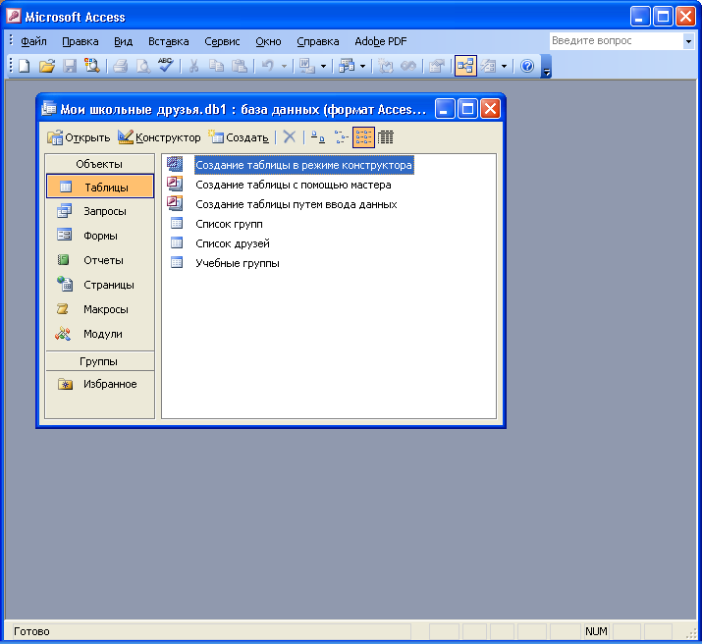The image size is (702, 644).
Task: Click the New Object icon
Action: click(488, 66)
